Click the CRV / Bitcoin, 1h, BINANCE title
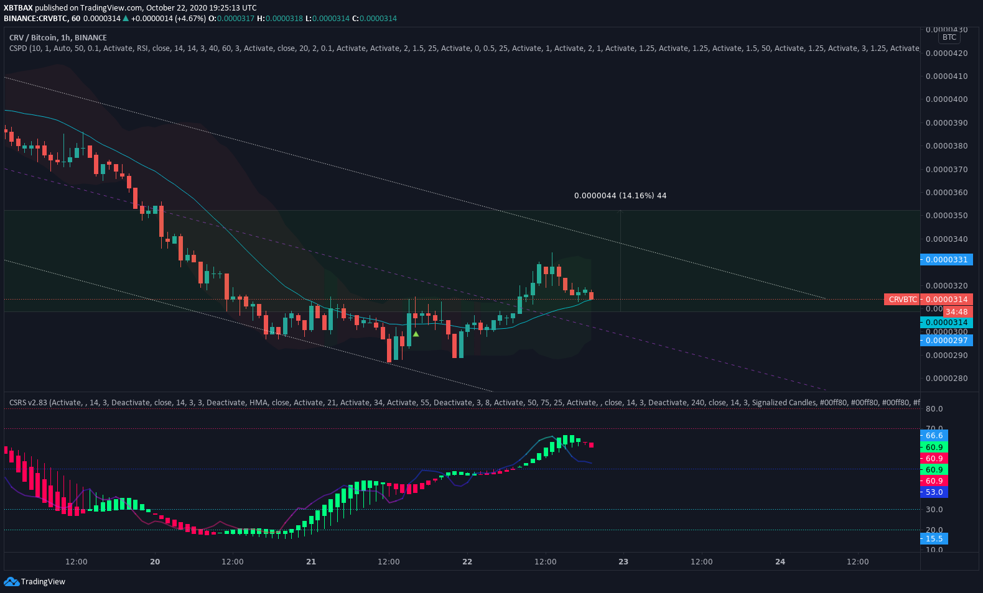Image resolution: width=983 pixels, height=593 pixels. 58,38
